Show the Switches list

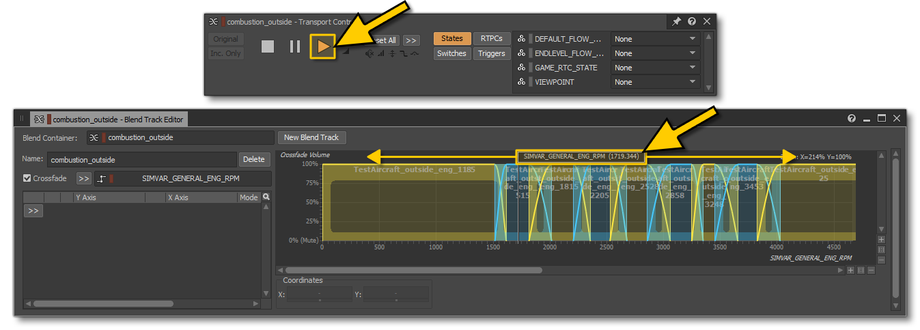pos(452,53)
